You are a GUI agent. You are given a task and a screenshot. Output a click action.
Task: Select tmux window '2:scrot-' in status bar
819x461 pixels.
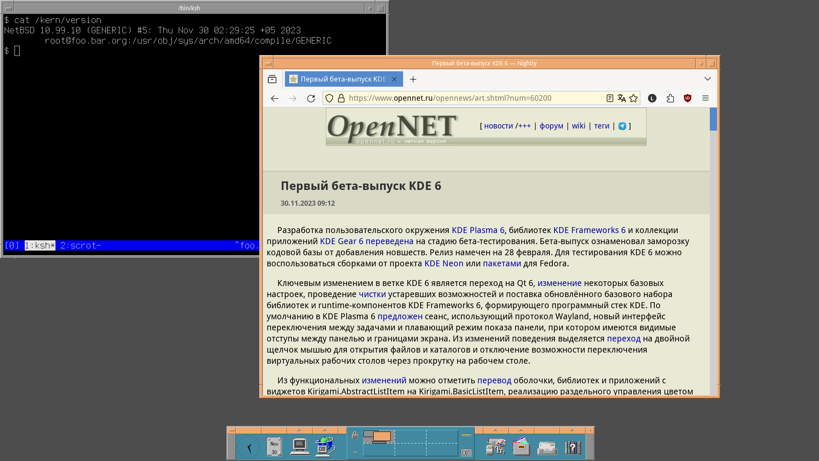(81, 246)
